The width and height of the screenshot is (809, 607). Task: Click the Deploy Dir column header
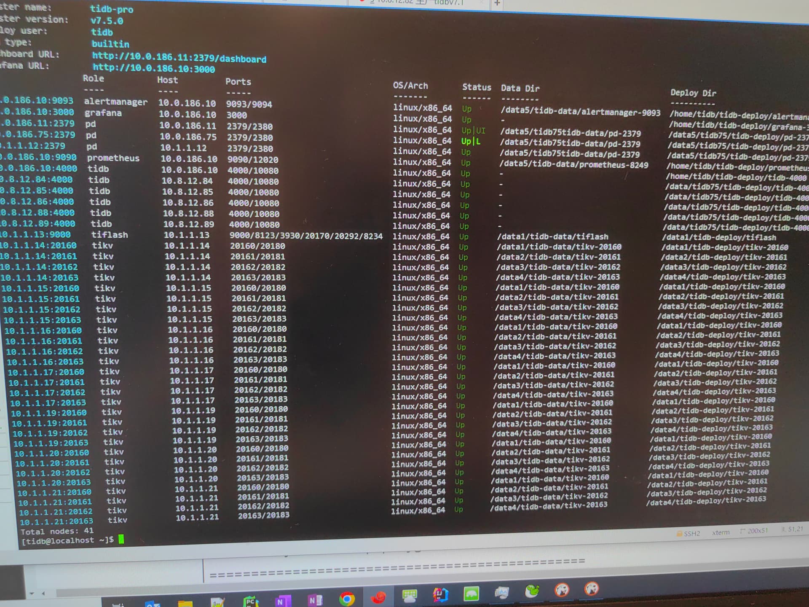pyautogui.click(x=693, y=93)
